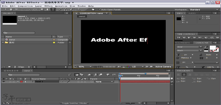
Task: Click the new folder icon in Project panel
Action: pos(9,67)
